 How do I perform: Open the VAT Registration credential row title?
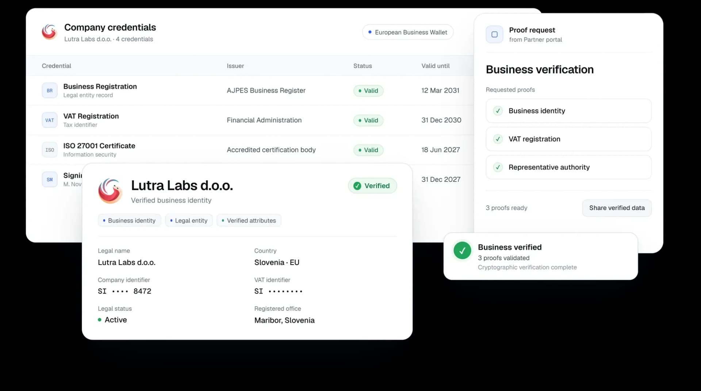[91, 116]
